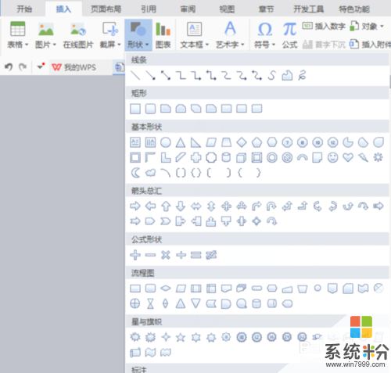The width and height of the screenshot is (391, 373).
Task: Pick the explosion burst shape
Action: pos(135,337)
